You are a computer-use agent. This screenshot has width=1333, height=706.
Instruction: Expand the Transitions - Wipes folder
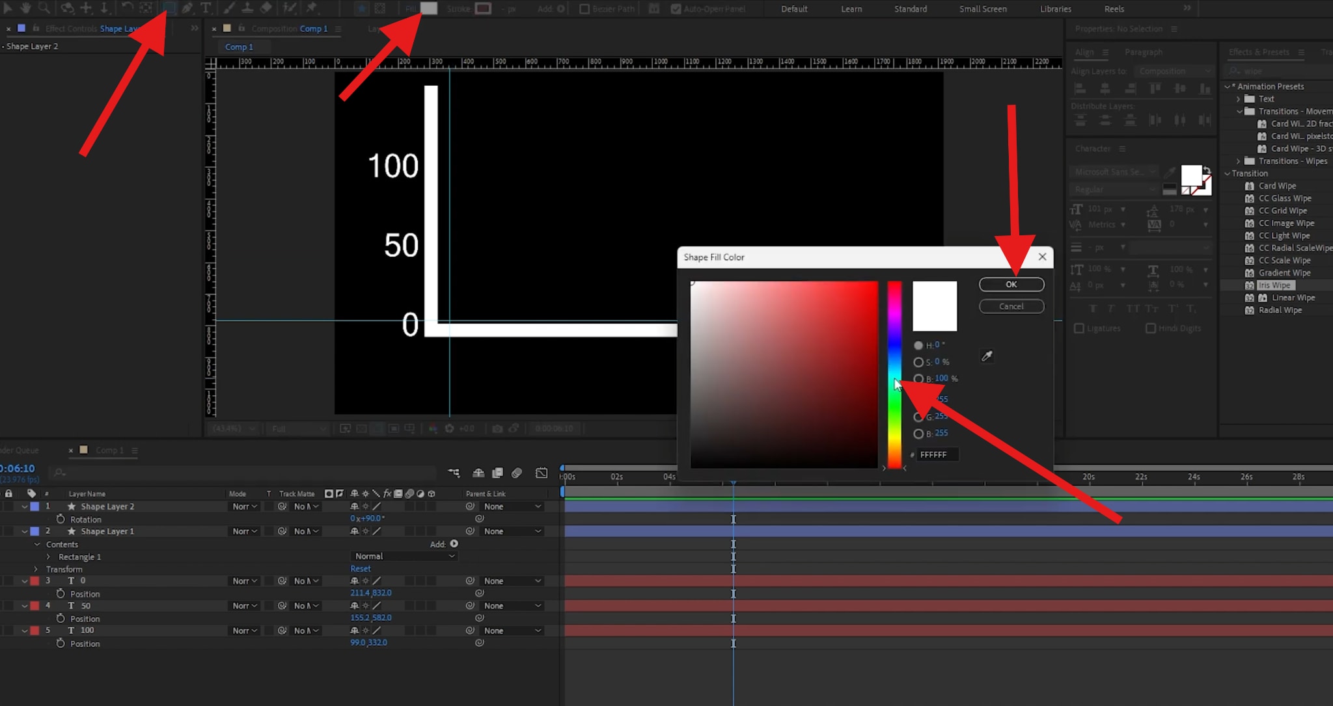pyautogui.click(x=1239, y=161)
